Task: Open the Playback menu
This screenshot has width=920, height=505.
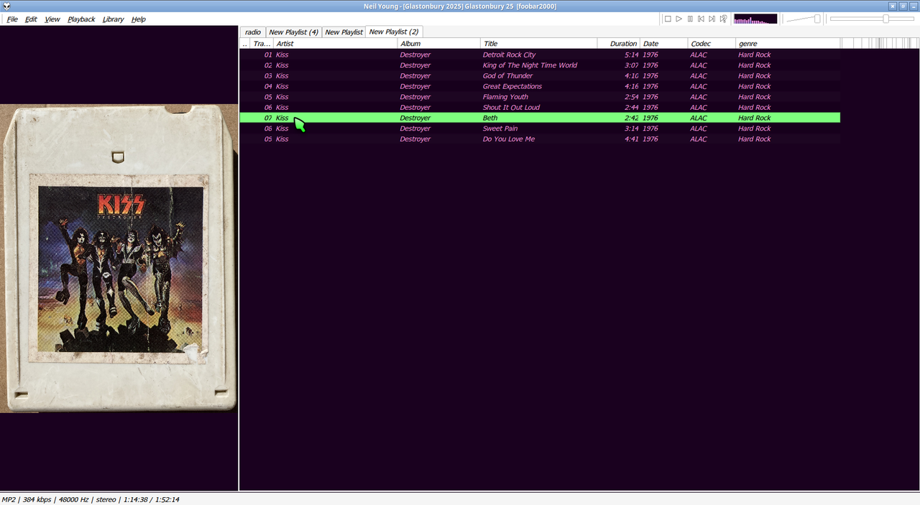Action: [x=81, y=19]
